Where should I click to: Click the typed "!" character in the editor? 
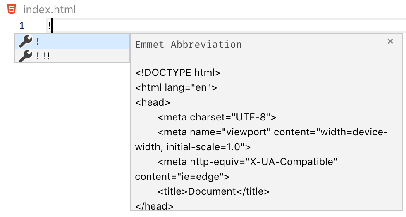(x=49, y=26)
